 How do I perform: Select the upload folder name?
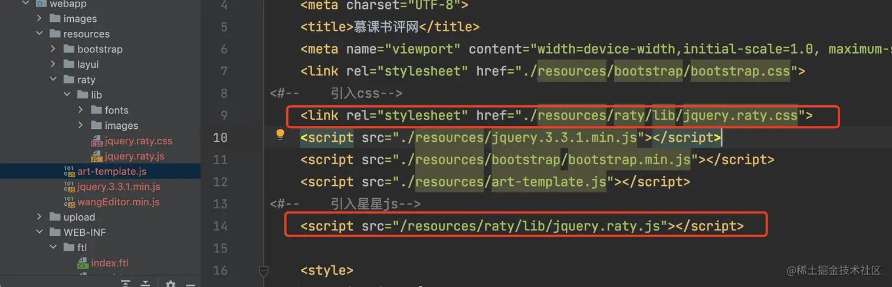(x=79, y=218)
